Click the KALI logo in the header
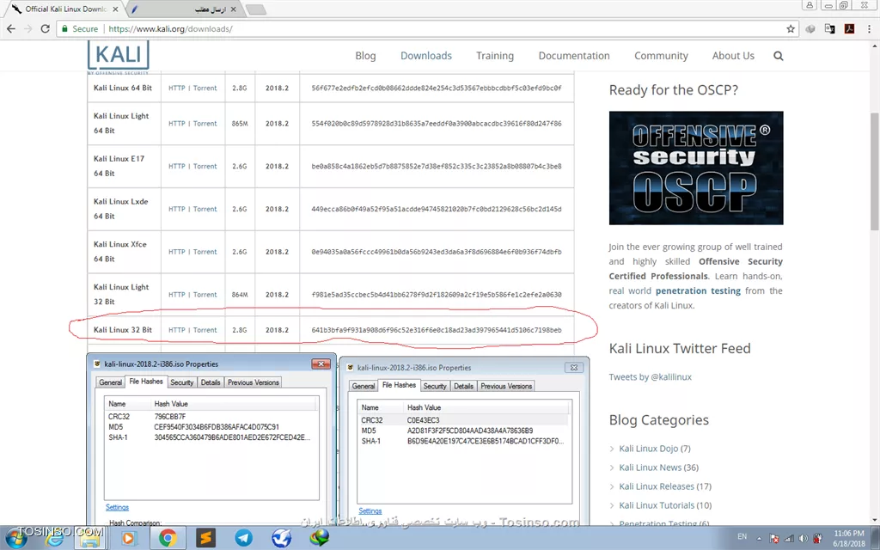 tap(119, 58)
